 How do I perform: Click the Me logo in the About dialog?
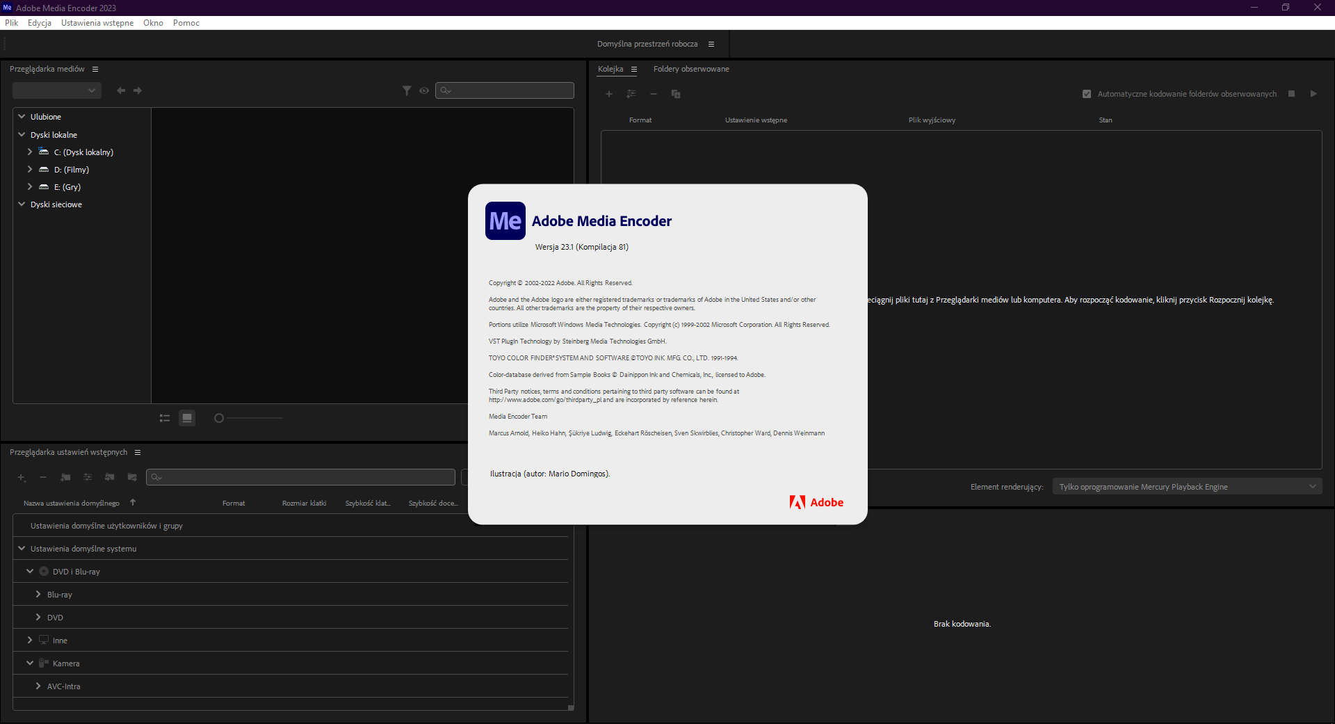pos(505,220)
